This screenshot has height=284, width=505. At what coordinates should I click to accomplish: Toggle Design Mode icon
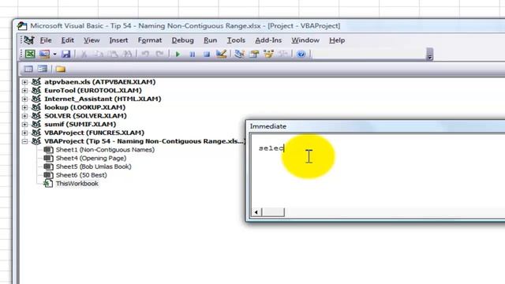coord(221,54)
